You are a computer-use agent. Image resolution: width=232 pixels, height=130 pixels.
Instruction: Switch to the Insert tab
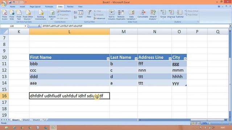22,6
